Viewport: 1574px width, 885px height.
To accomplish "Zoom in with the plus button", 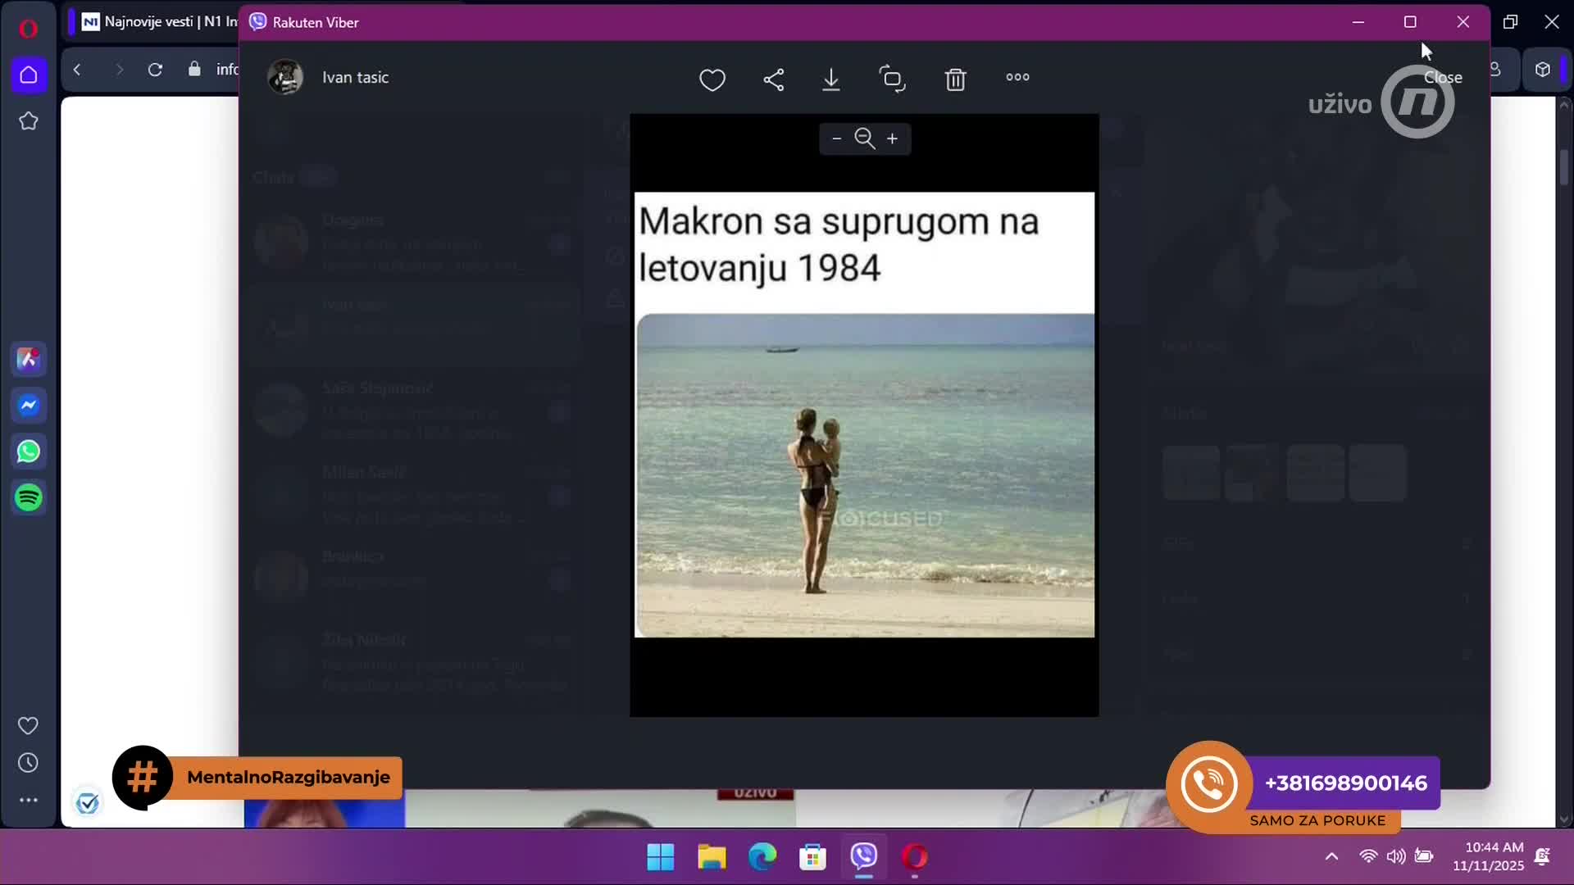I will point(892,138).
